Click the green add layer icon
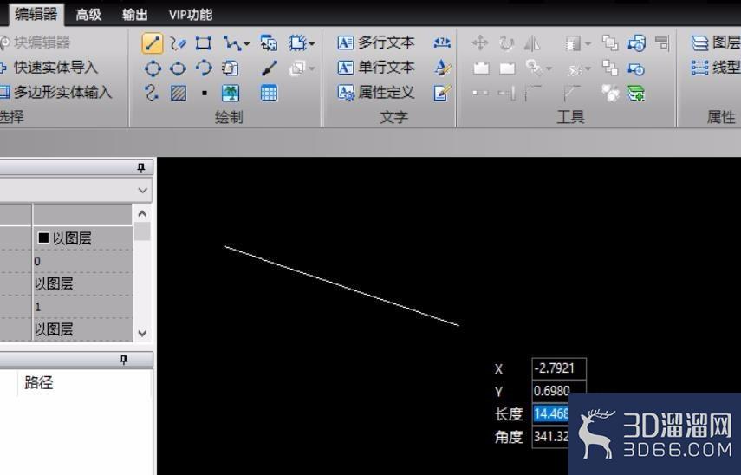The height and width of the screenshot is (475, 741). [x=636, y=93]
